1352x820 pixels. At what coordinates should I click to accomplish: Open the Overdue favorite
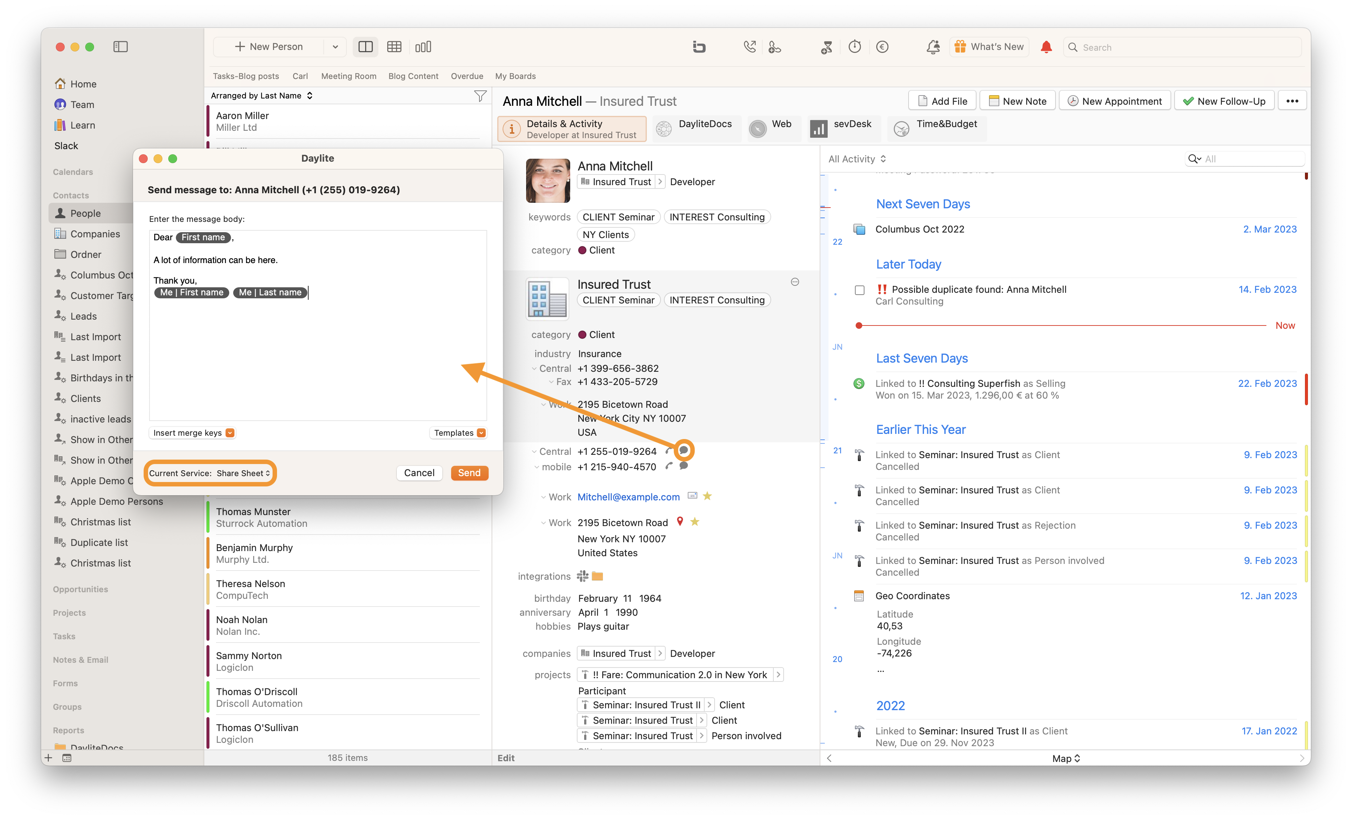[x=467, y=76]
